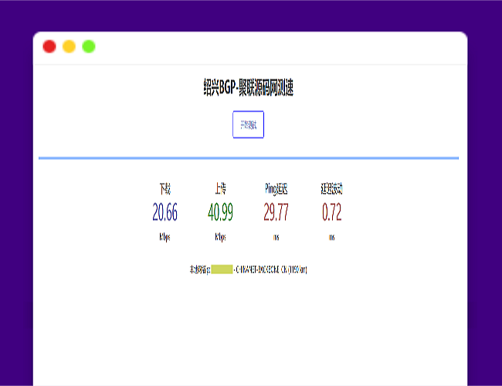This screenshot has height=386, width=502.
Task: Click the yellow masked IP address block
Action: (222, 269)
